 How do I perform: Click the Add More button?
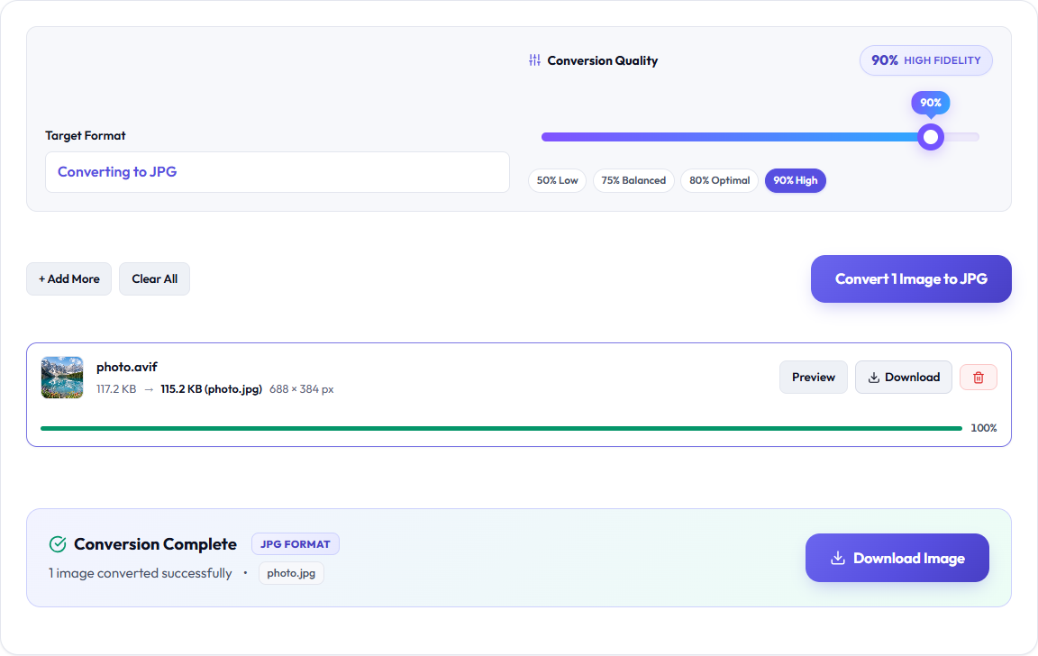click(68, 278)
